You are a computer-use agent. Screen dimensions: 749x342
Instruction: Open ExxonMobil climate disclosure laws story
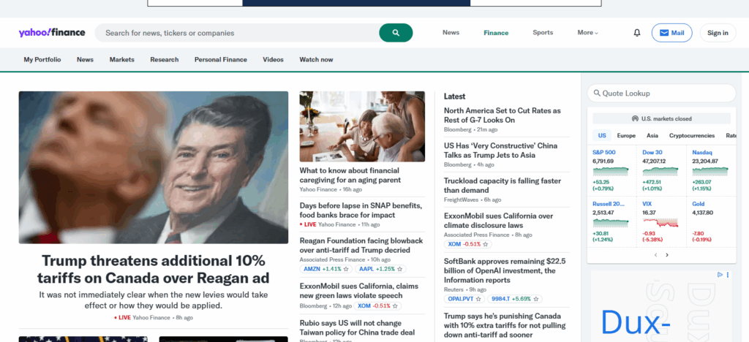pyautogui.click(x=498, y=221)
